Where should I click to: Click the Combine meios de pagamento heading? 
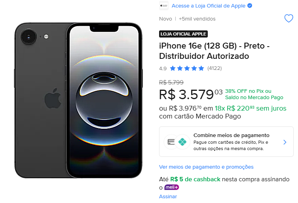231,135
